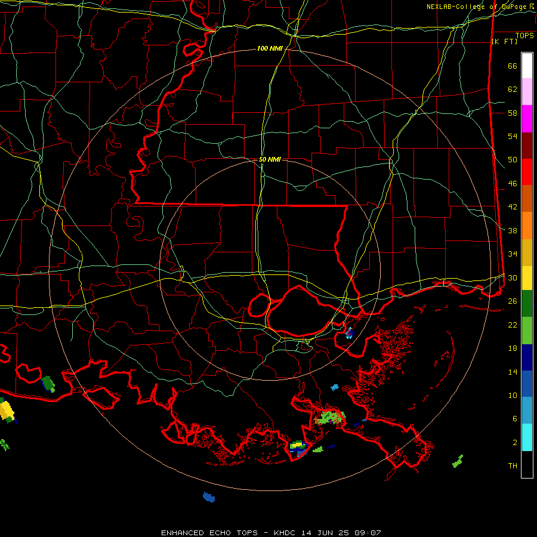
Task: Click the 50 NMI range ring label
Action: point(270,159)
